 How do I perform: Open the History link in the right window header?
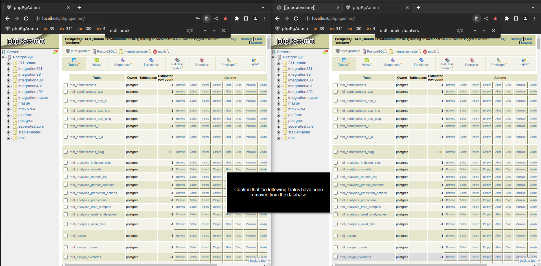click(516, 39)
